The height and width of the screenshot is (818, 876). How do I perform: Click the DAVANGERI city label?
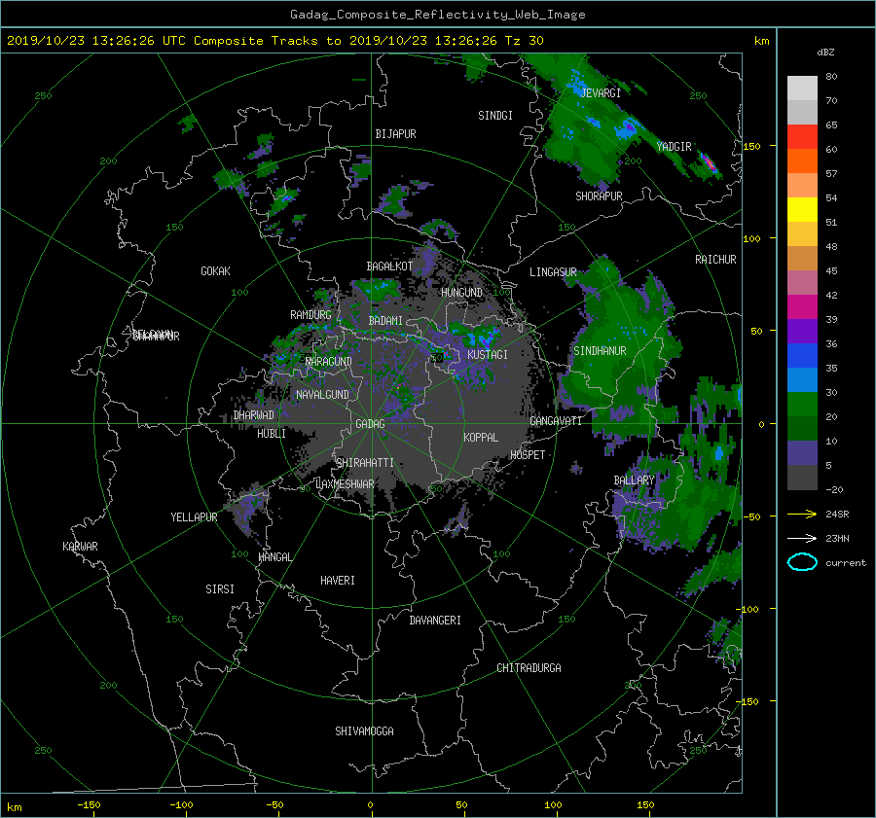pyautogui.click(x=435, y=621)
